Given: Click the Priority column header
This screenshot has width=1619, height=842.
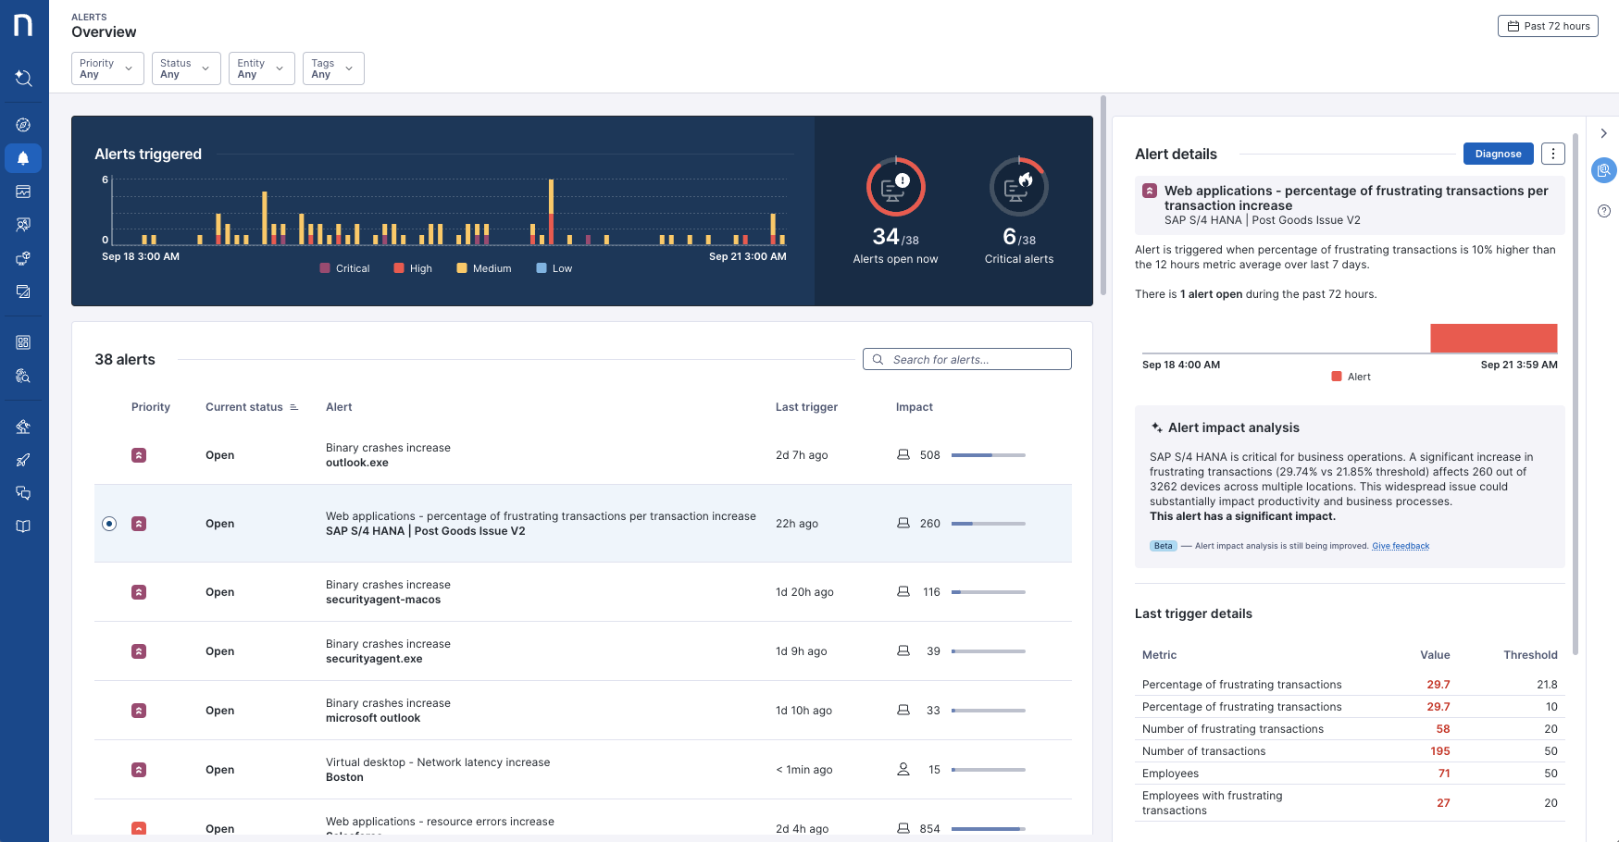Looking at the screenshot, I should pos(151,407).
